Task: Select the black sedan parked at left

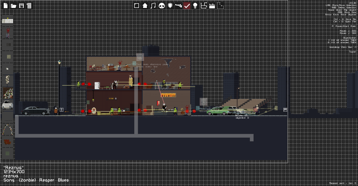Action: pos(35,111)
